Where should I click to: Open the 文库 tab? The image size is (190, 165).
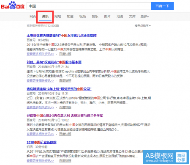coord(132,16)
